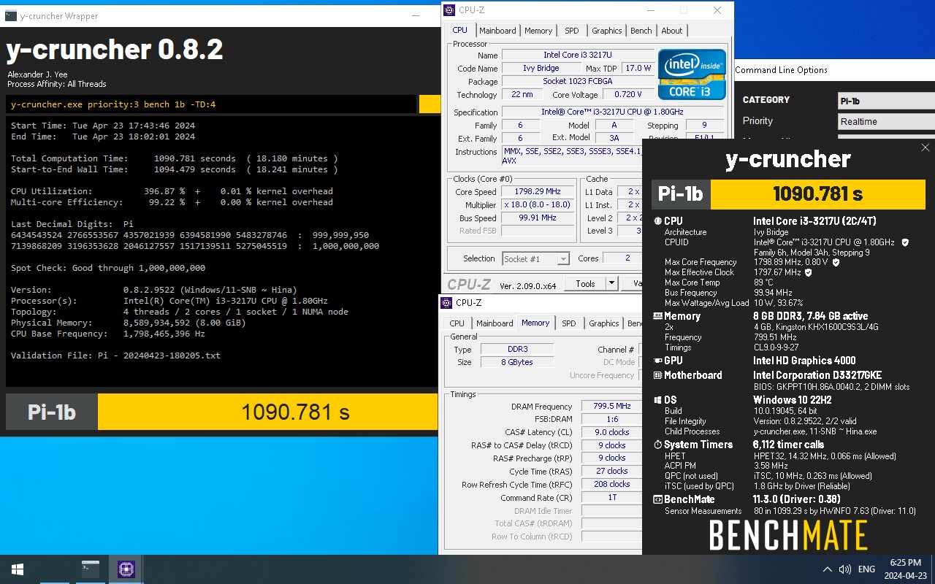Open Graphics tab in top CPU-Z window
This screenshot has width=935, height=584.
(x=607, y=31)
